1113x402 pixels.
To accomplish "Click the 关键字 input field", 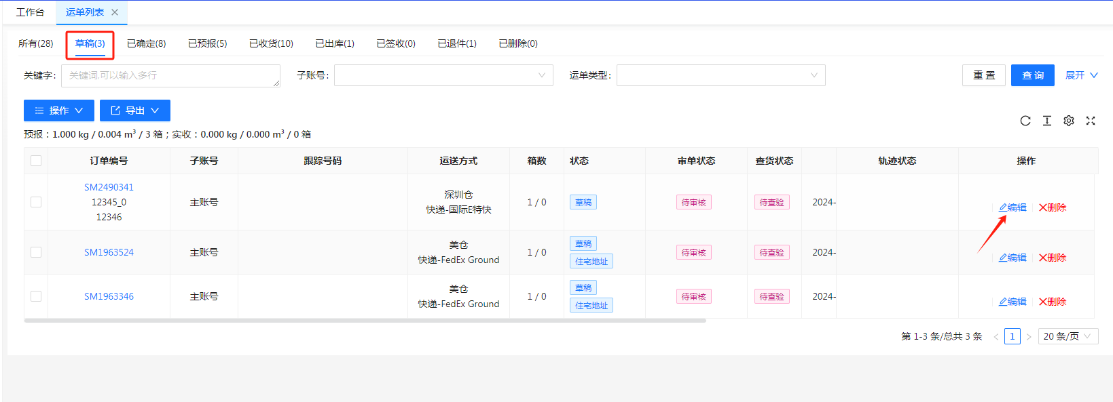I will (170, 75).
